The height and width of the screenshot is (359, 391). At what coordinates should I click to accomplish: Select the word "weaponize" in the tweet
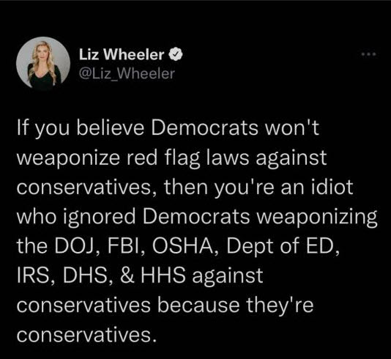69,158
